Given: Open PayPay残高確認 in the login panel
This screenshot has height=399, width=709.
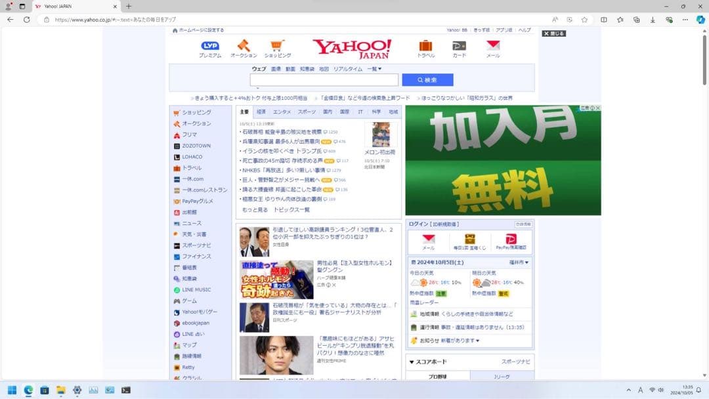Looking at the screenshot, I should [511, 241].
